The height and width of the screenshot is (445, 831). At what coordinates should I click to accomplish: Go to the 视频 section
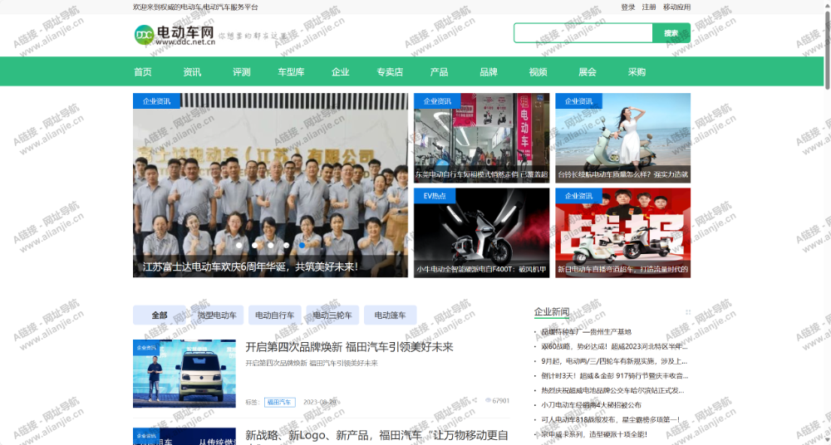click(538, 72)
